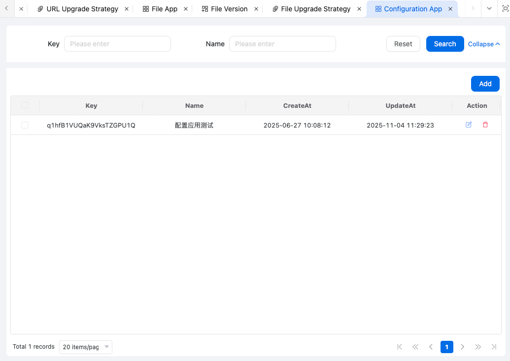Click the next page arrow in pagination

click(x=462, y=347)
